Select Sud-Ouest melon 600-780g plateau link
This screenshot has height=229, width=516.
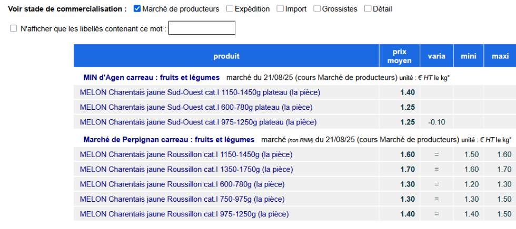point(196,107)
